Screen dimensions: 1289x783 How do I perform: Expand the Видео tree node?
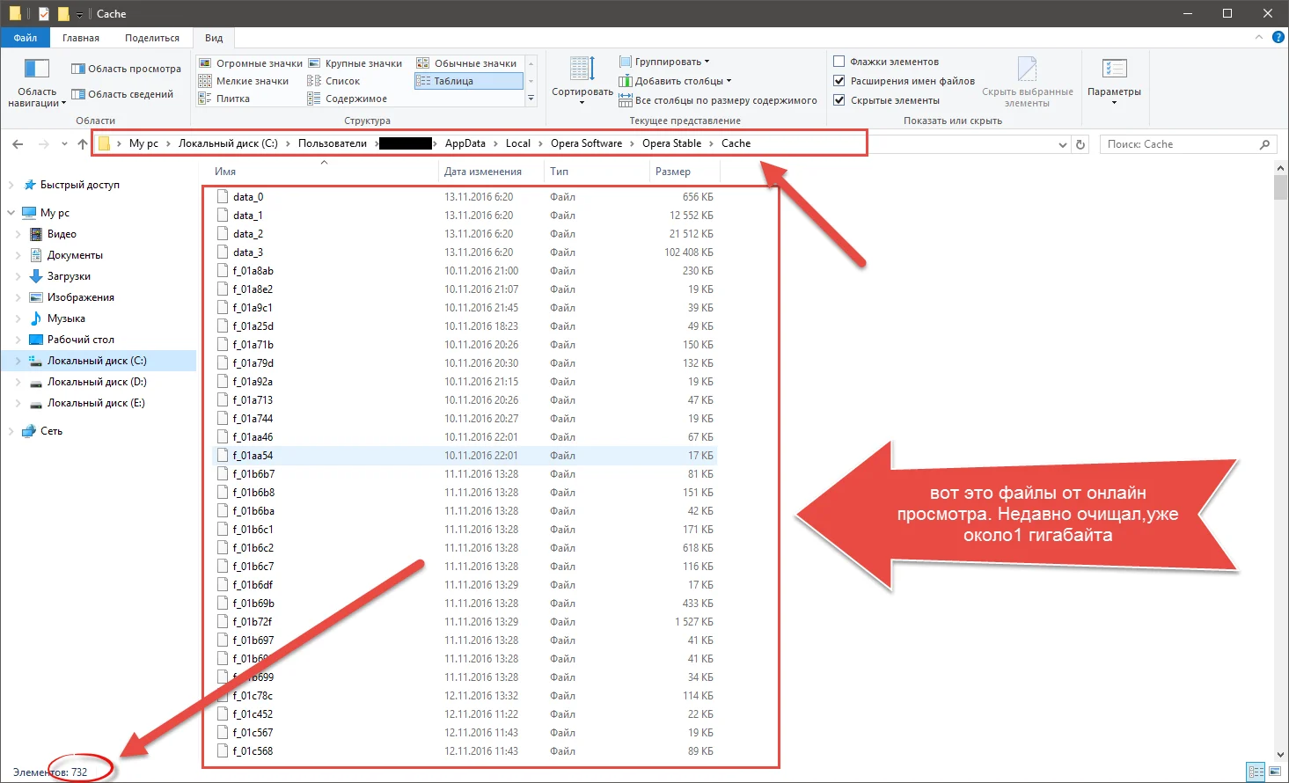coord(18,234)
